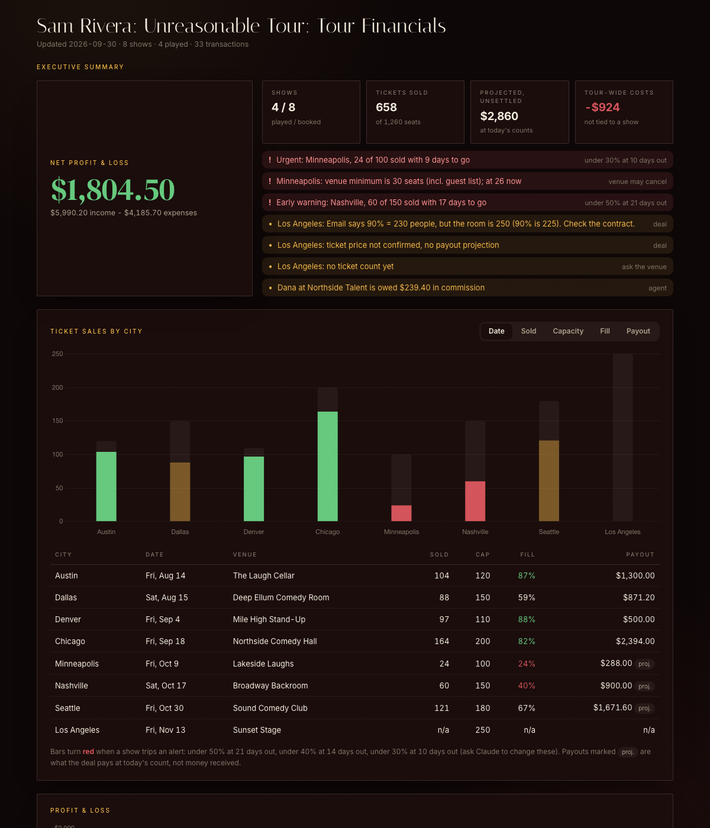710x828 pixels.
Task: Click the red Minneapolis bar in chart
Action: tap(401, 513)
